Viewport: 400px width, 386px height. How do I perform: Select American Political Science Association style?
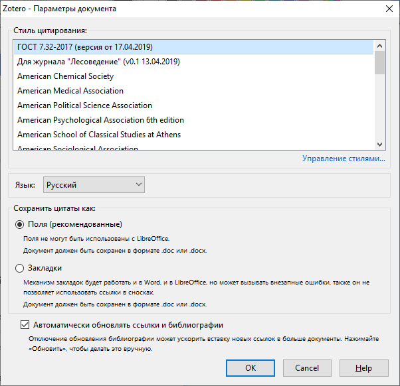tap(193, 105)
